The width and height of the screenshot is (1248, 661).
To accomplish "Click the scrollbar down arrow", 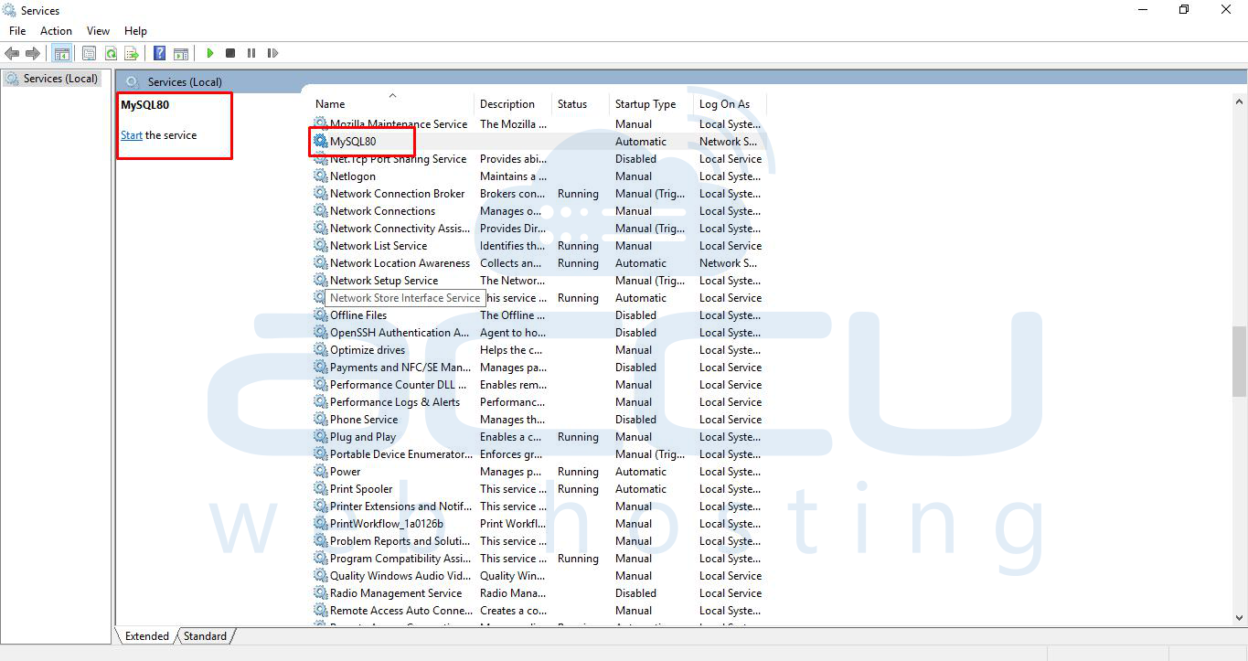I will click(1239, 617).
